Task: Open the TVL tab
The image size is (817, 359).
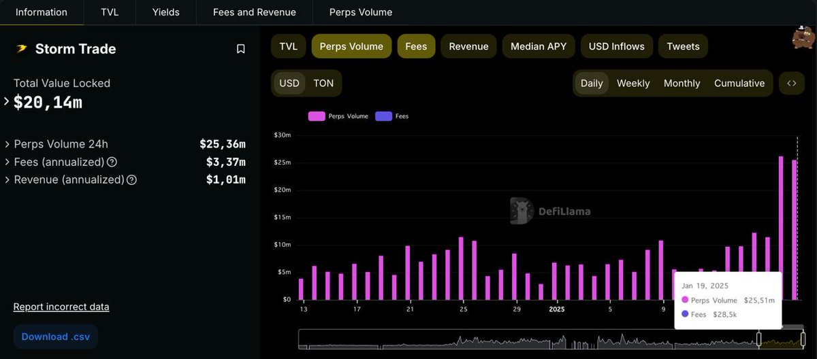Action: click(109, 12)
